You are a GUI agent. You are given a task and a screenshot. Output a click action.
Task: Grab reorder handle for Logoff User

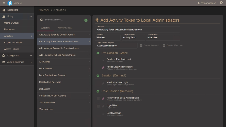(98, 106)
